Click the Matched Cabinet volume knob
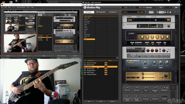185x104 pixels. 166,76
